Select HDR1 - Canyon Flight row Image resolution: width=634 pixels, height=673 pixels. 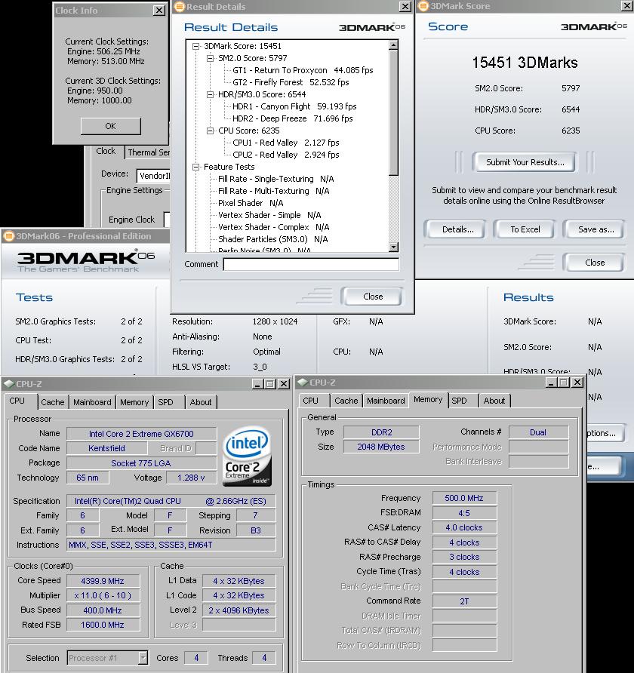point(294,106)
